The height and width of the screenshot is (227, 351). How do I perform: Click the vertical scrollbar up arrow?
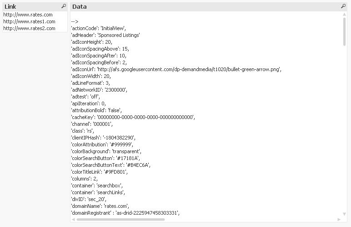[x=345, y=15]
